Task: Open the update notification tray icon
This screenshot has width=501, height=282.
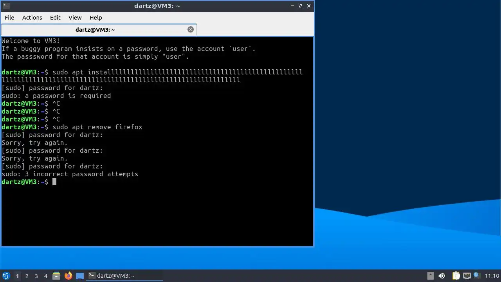Action: [x=477, y=276]
